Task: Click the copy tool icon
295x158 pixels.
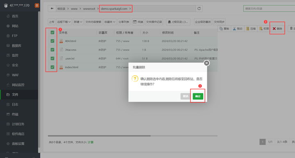Action: [221, 29]
